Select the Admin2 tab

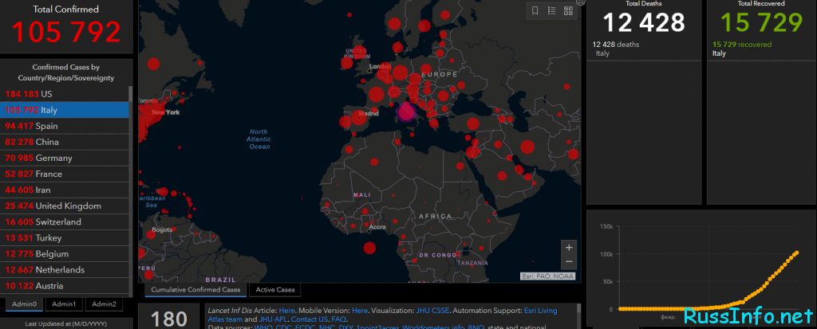104,304
